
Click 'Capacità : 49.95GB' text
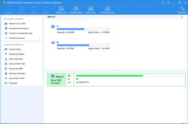(x=65, y=48)
